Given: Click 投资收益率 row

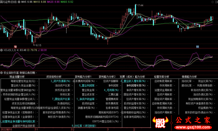Looking at the screenshot, I should click(x=88, y=104).
